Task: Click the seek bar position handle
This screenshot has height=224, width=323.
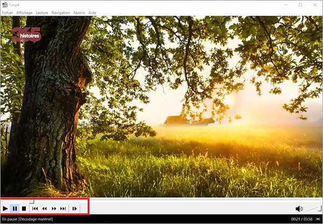Action: (x=31, y=201)
